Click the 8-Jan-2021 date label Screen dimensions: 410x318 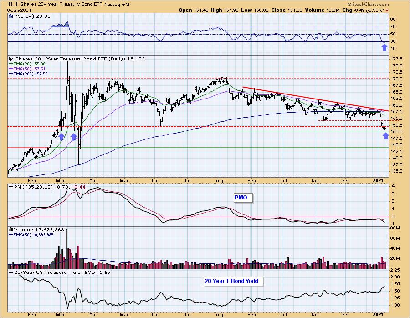coord(19,10)
